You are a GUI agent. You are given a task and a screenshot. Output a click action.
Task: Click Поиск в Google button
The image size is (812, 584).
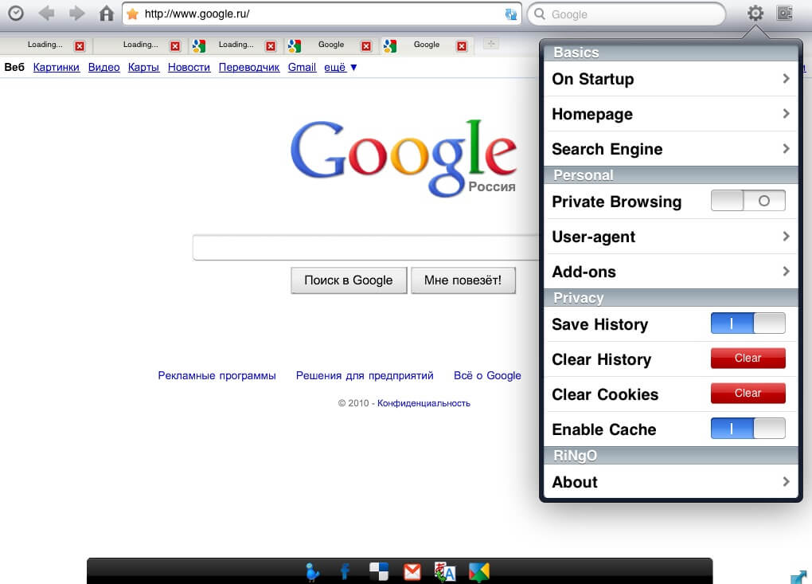pyautogui.click(x=349, y=280)
